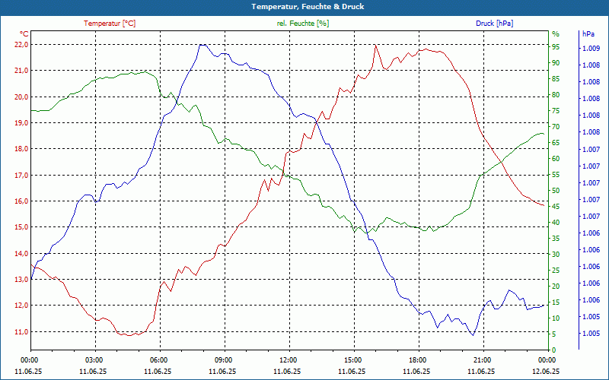Screen dimensions: 609x380
Task: Click the 06:00 time axis label
Action: [158, 359]
